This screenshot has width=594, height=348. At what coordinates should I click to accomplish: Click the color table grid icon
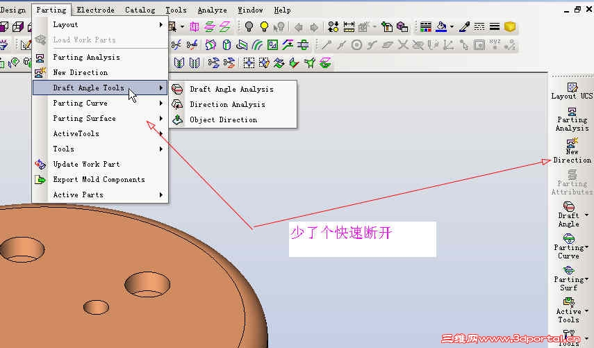point(426,26)
